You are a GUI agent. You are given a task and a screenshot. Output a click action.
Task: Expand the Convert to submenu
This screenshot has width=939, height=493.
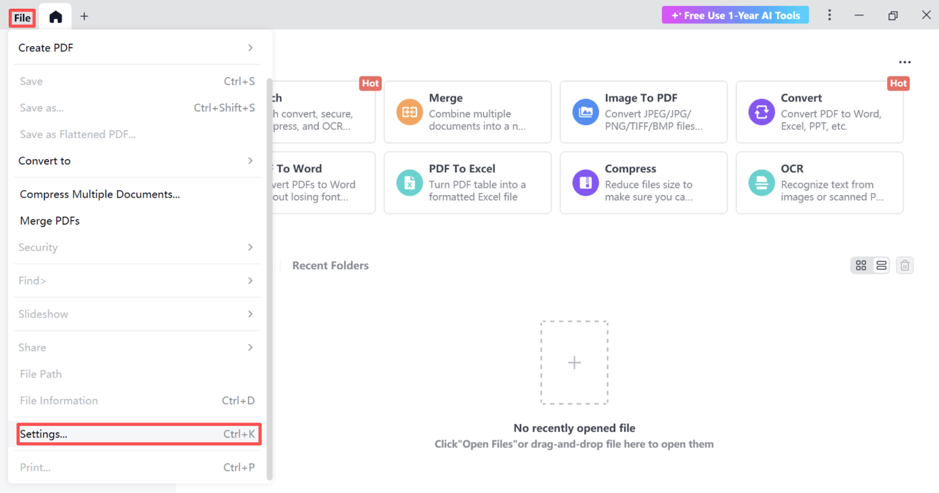click(x=136, y=161)
